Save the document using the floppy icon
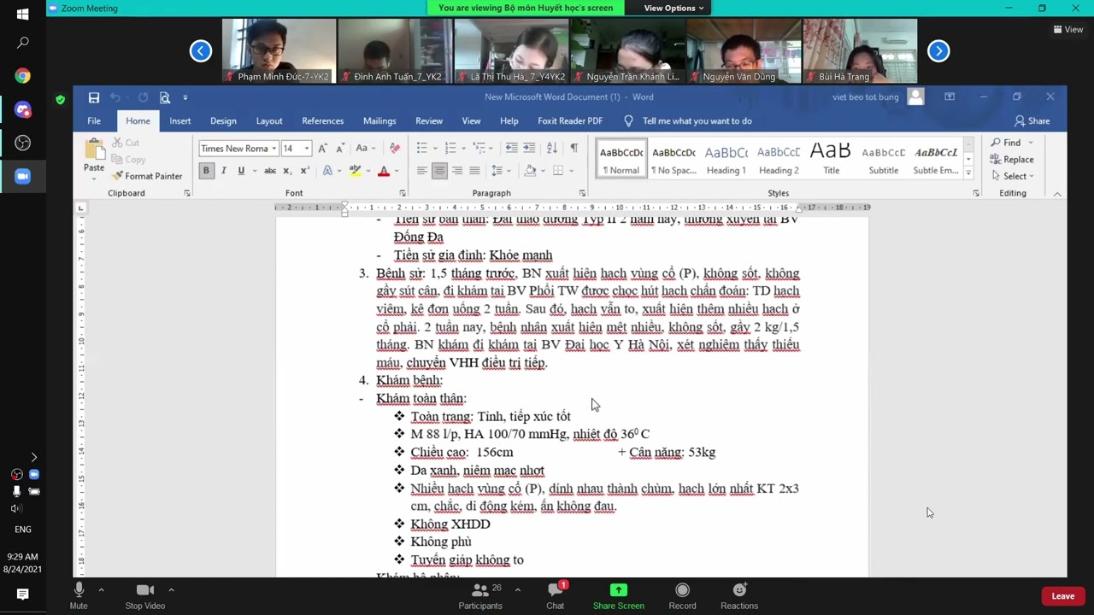1094x615 pixels. pyautogui.click(x=94, y=97)
